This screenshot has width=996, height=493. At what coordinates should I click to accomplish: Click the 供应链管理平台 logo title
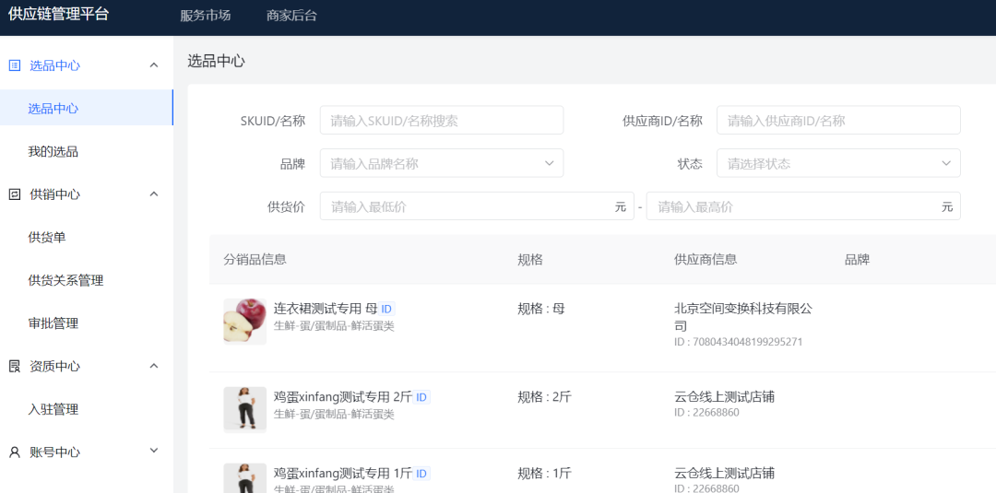[x=58, y=15]
